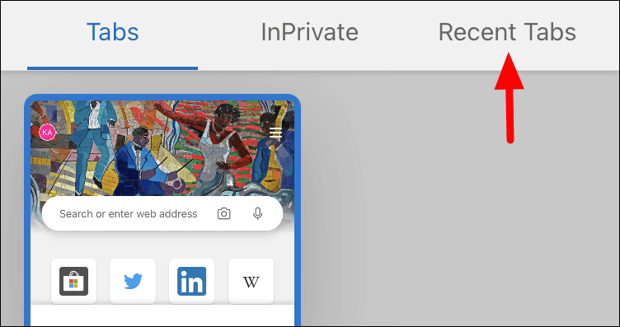Open the KA profile avatar

click(x=48, y=133)
